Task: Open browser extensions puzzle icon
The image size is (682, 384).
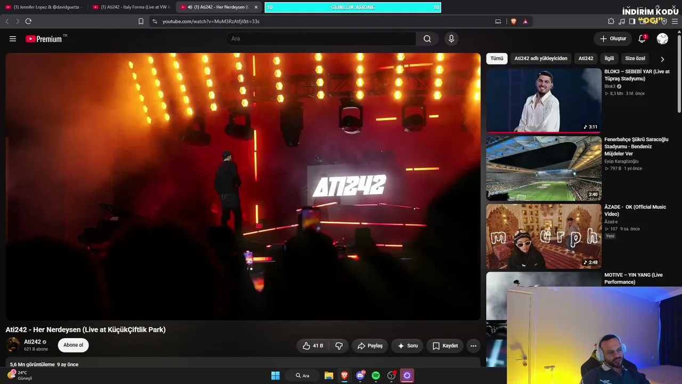Action: [611, 21]
